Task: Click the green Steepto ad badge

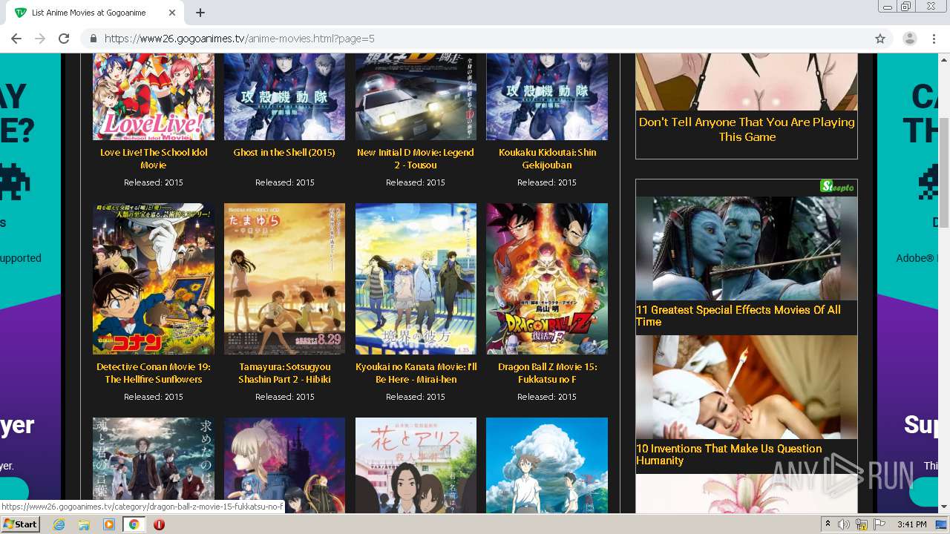Action: (838, 187)
